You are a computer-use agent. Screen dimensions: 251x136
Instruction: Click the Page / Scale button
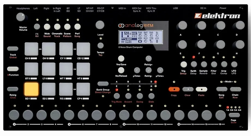click(x=234, y=115)
